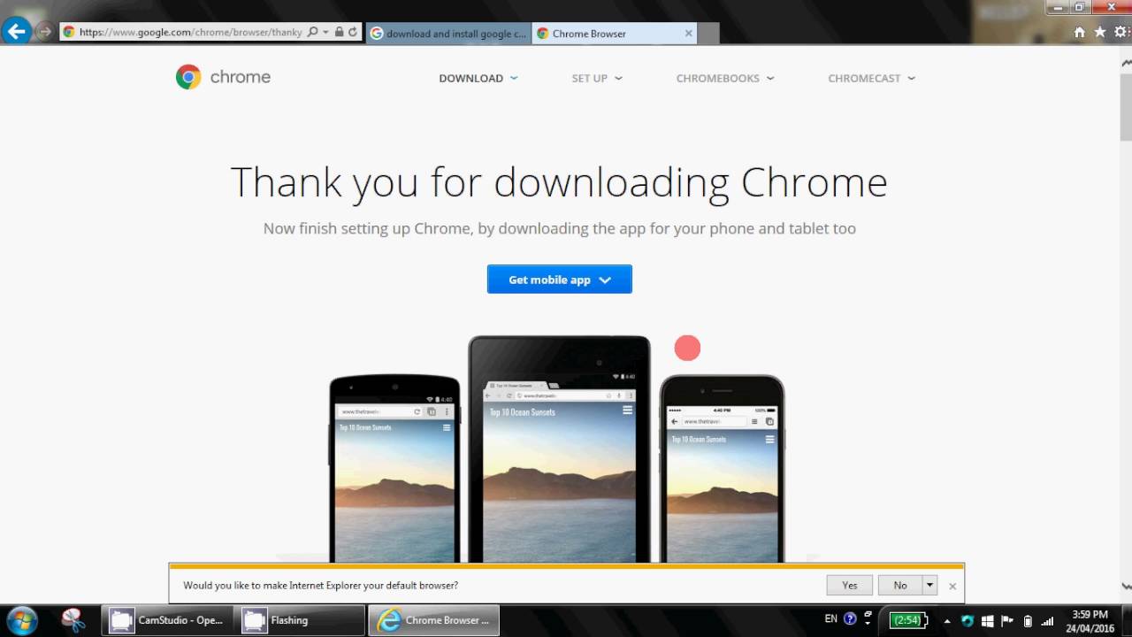Click the IE Home icon

pos(1079,32)
